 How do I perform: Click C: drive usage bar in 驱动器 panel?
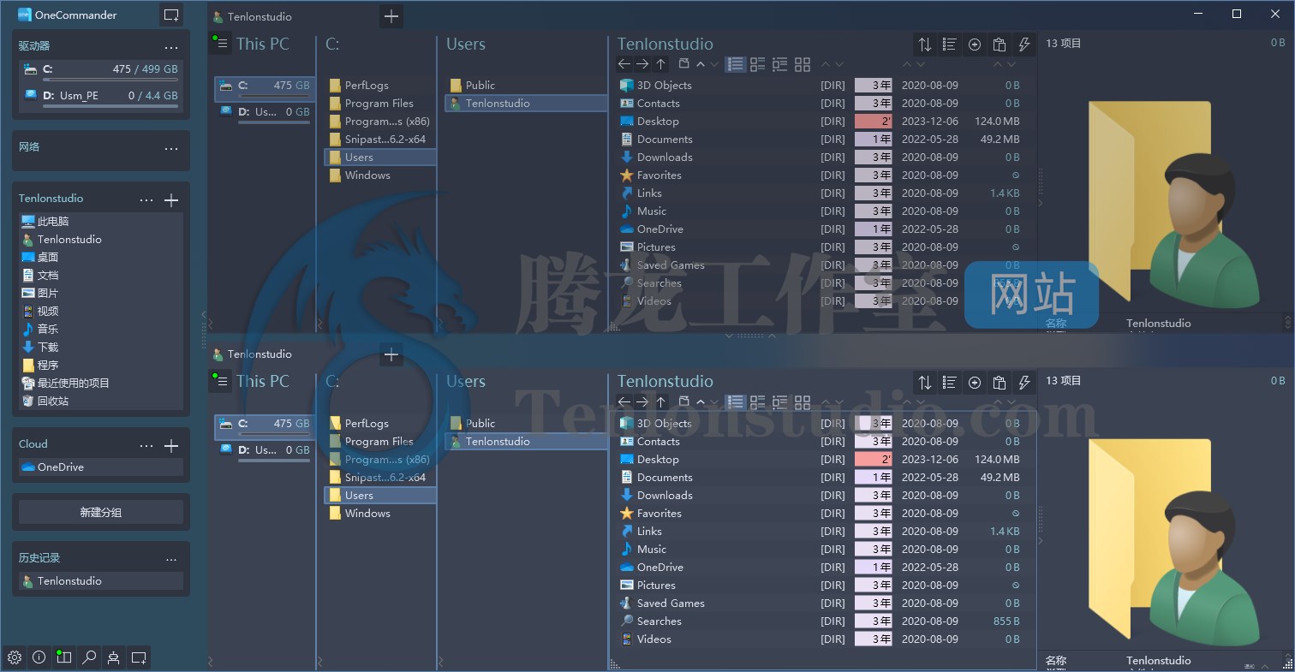[x=110, y=80]
